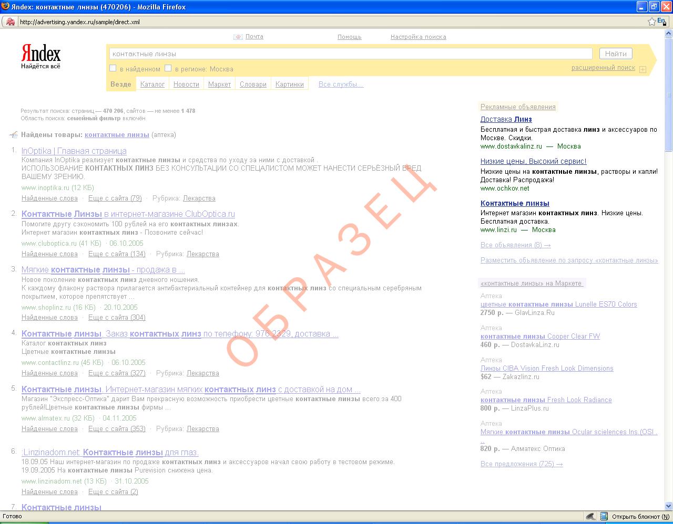Open the 'Все службы...' link
Viewport: 673px width, 524px height.
pyautogui.click(x=341, y=85)
